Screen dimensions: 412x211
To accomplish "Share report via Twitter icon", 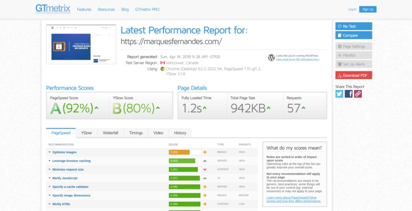I will click(339, 94).
